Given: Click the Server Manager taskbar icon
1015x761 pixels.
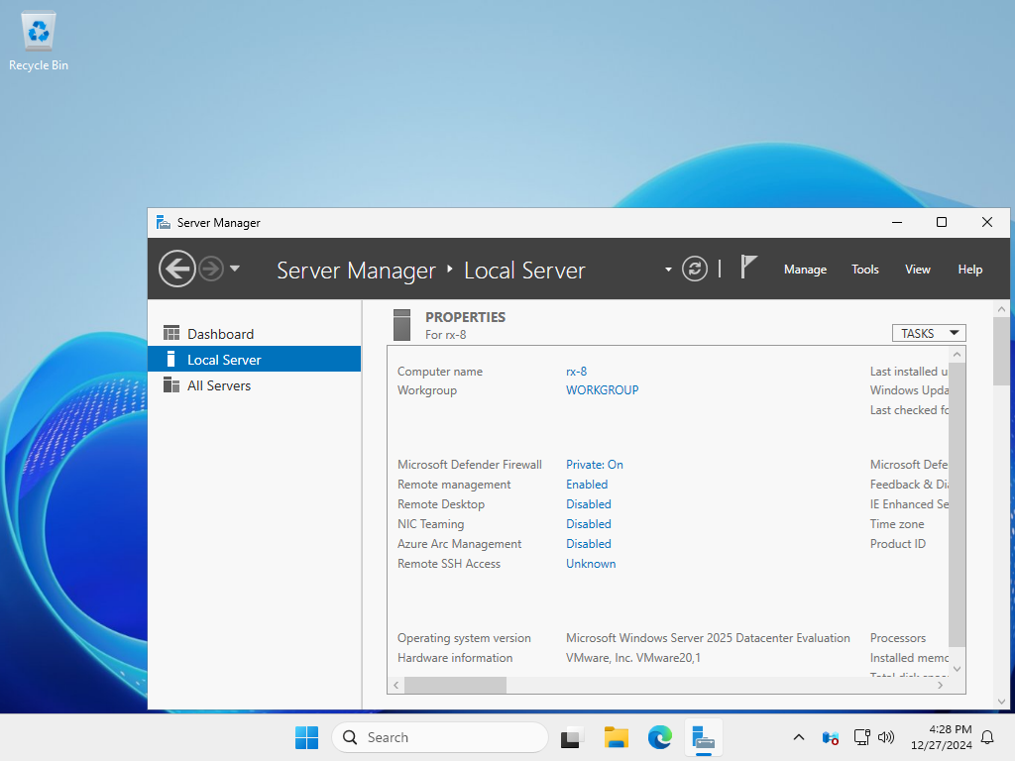Looking at the screenshot, I should coord(703,737).
